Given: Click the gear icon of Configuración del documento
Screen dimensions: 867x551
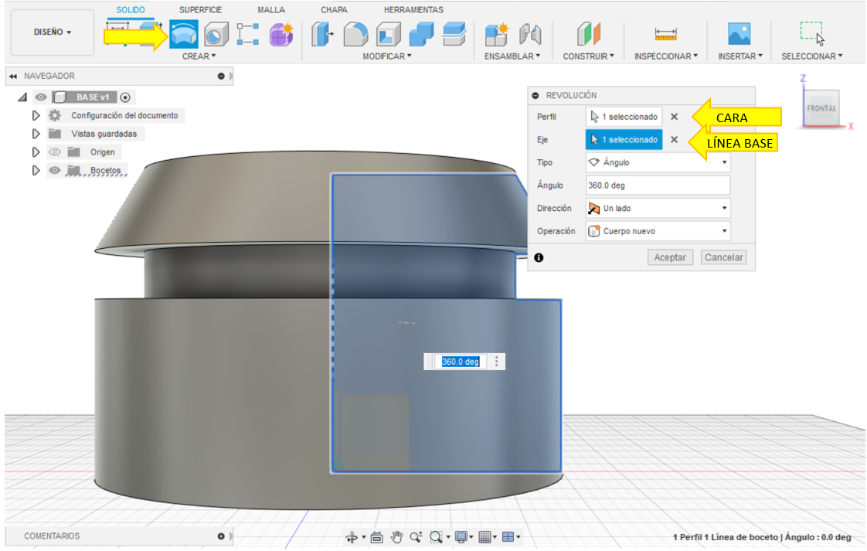Looking at the screenshot, I should point(55,116).
